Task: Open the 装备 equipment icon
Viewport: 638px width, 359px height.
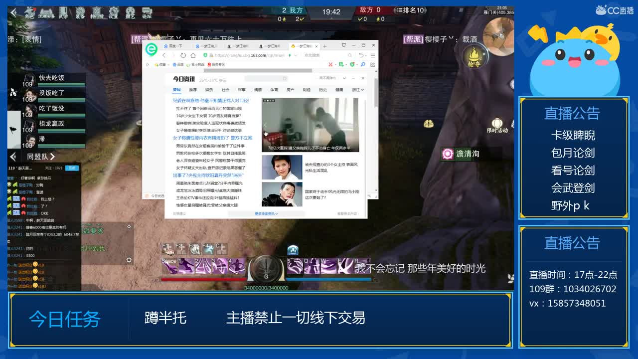Action: (80, 11)
